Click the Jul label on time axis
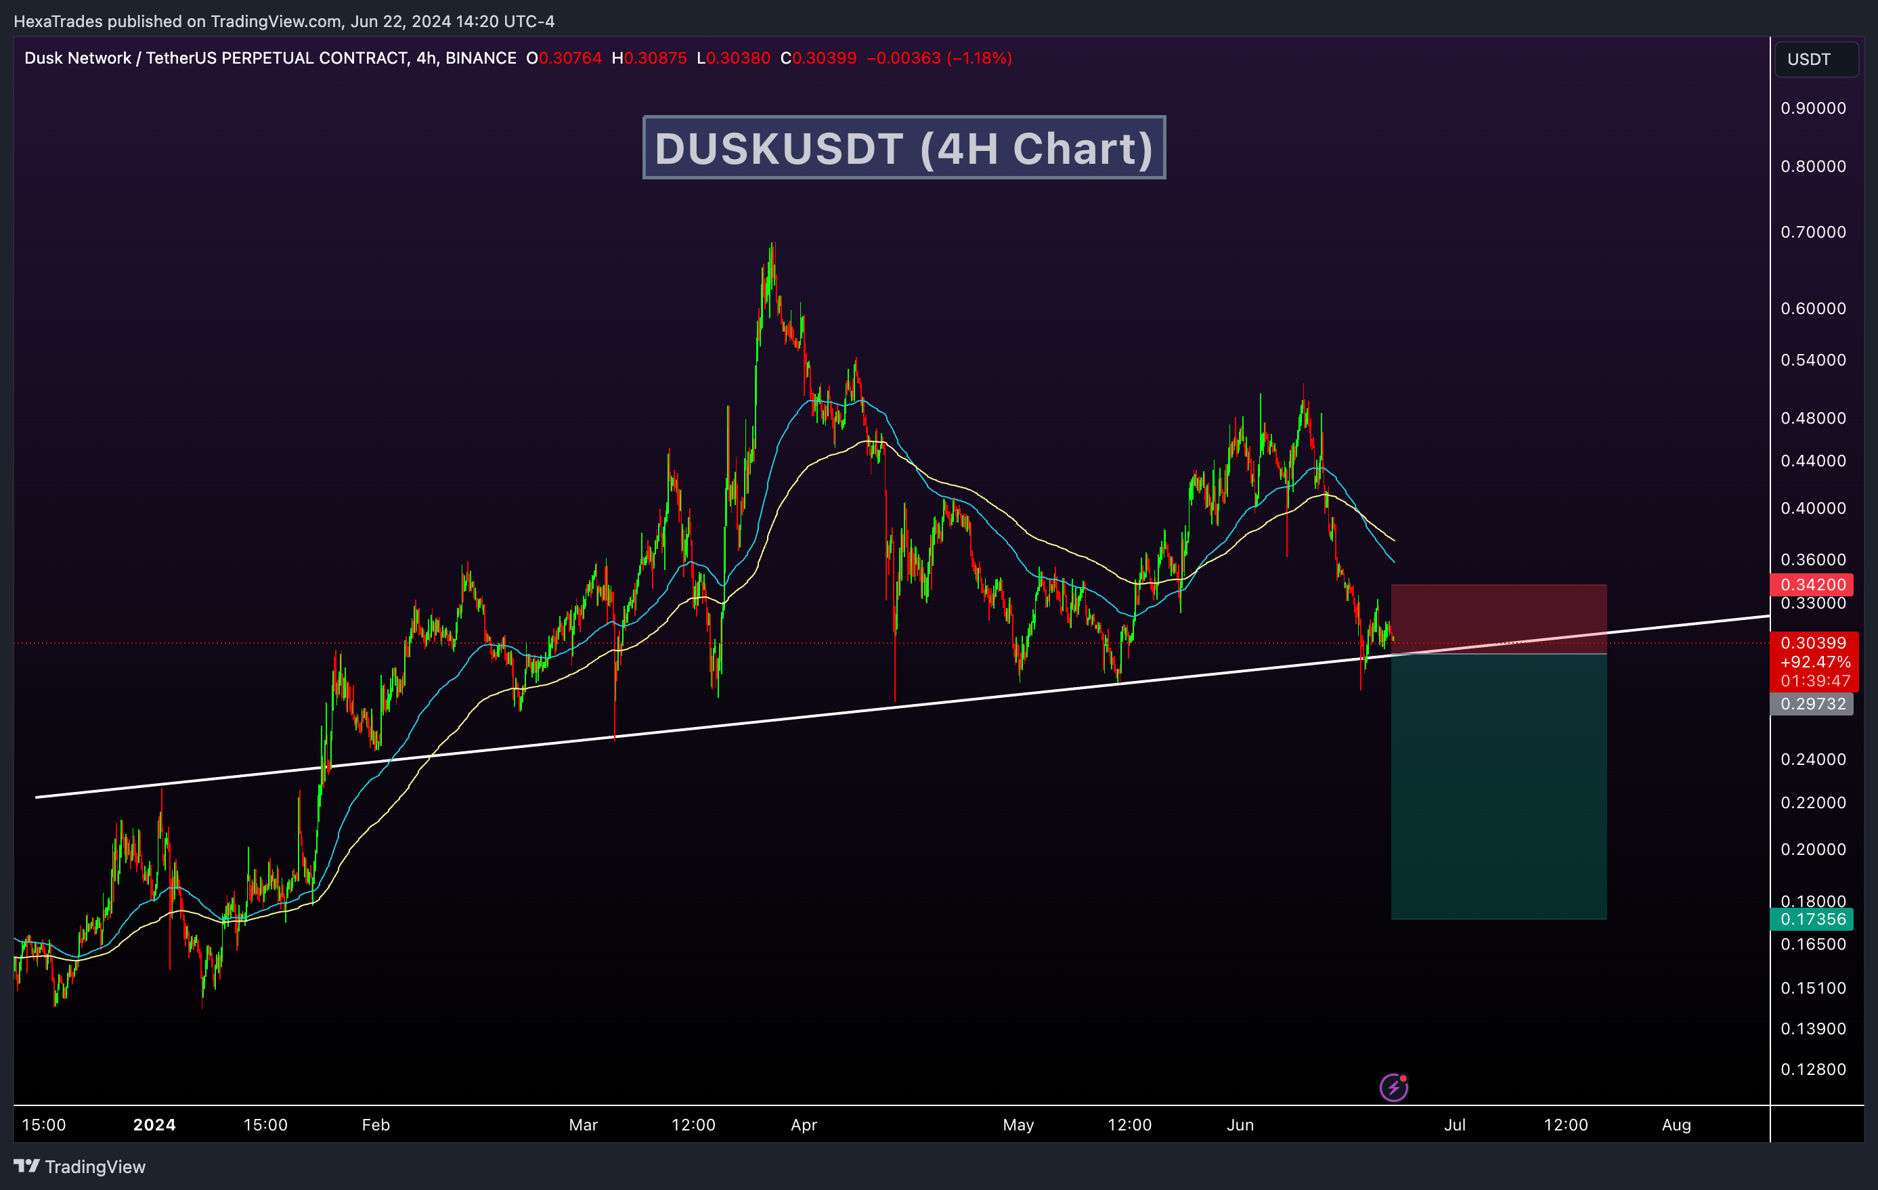Screen dimensions: 1878x1190 (1454, 1124)
